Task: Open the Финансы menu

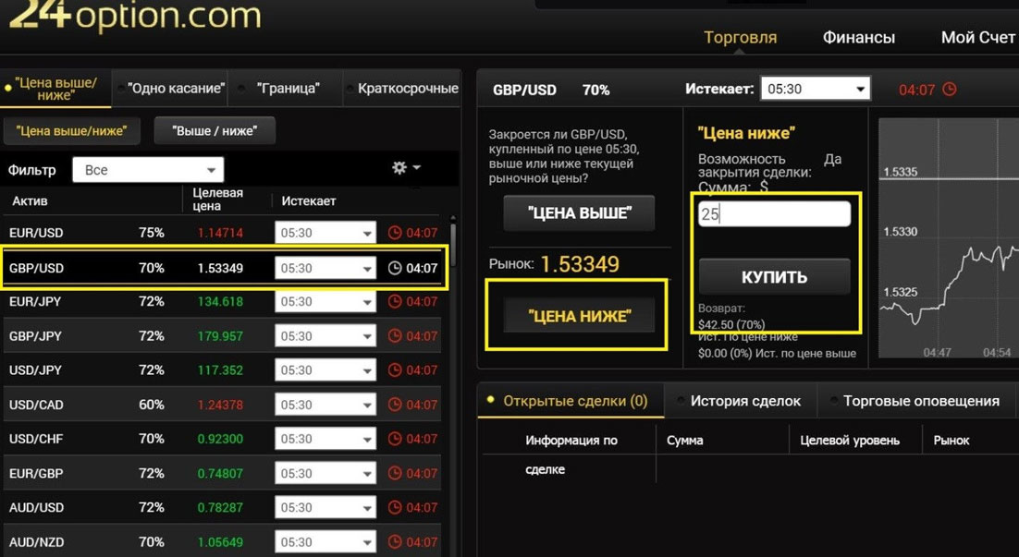Action: tap(858, 38)
